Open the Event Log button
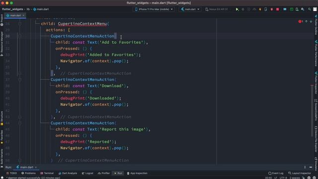This screenshot has width=318, height=179. [x=276, y=173]
